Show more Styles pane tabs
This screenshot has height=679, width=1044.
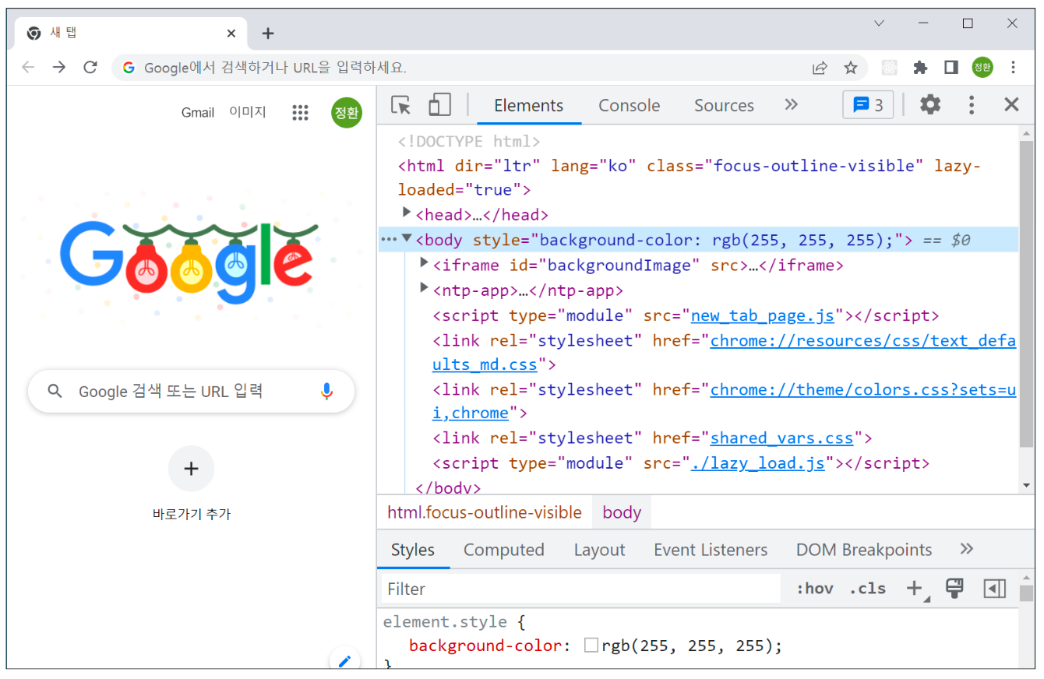point(967,549)
